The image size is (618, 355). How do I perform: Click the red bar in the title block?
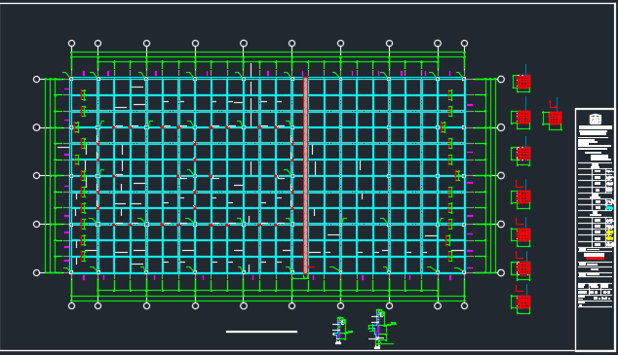[595, 258]
